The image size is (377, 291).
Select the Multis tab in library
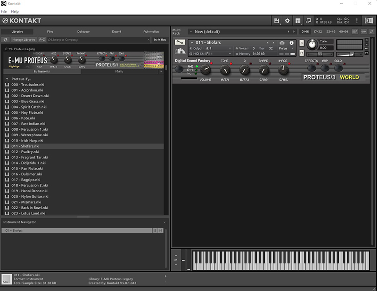coord(119,71)
